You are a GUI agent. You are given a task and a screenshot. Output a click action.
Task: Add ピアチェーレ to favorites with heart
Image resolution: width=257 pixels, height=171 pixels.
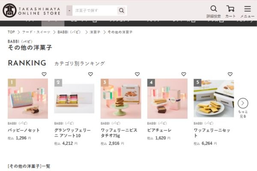tap(184, 74)
